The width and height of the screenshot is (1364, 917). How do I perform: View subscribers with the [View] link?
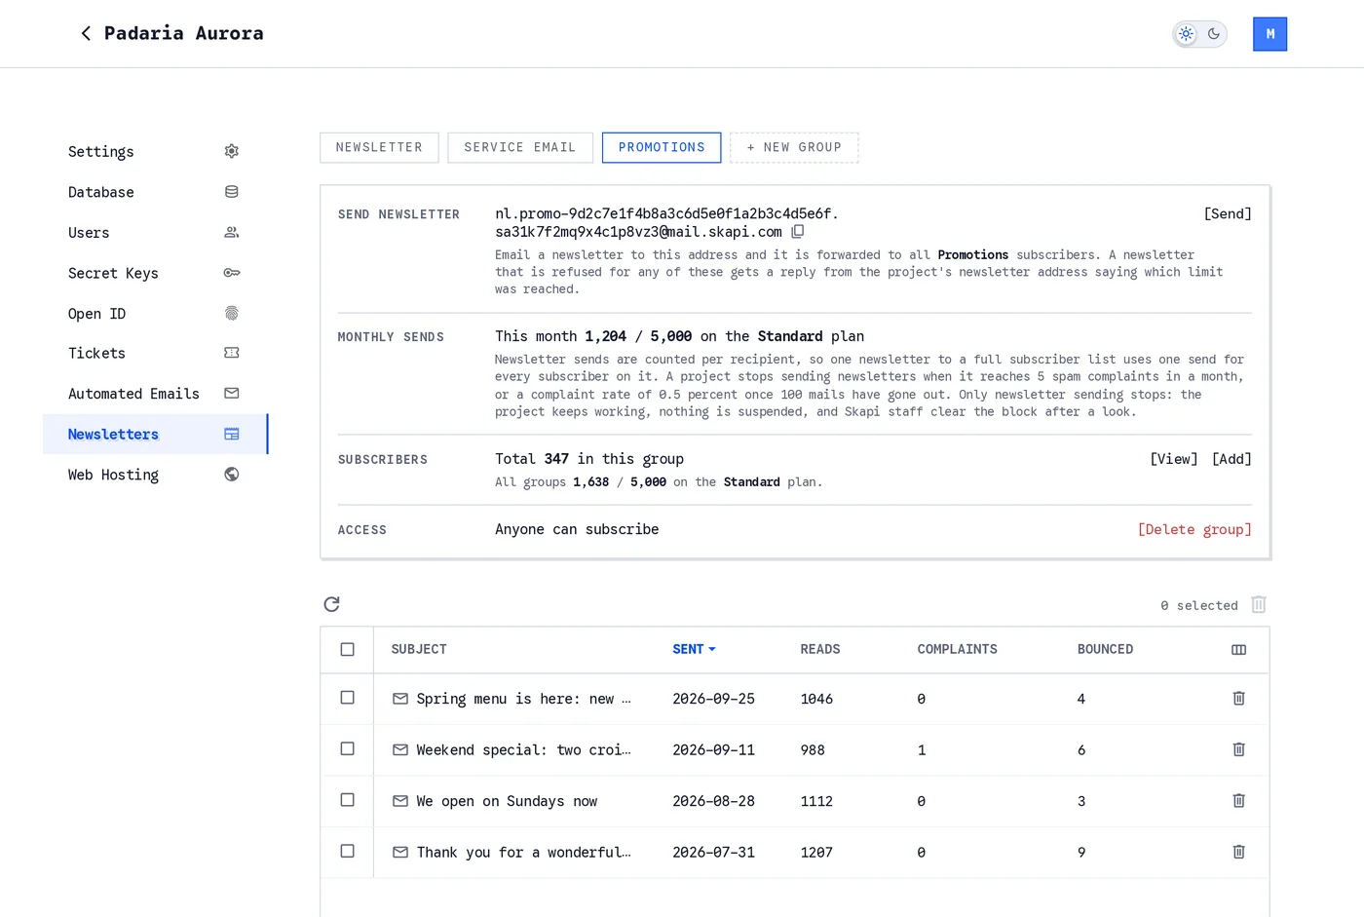(1174, 459)
